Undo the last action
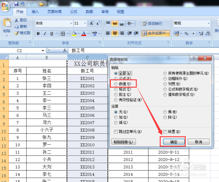The height and width of the screenshot is (182, 219). coord(22,4)
